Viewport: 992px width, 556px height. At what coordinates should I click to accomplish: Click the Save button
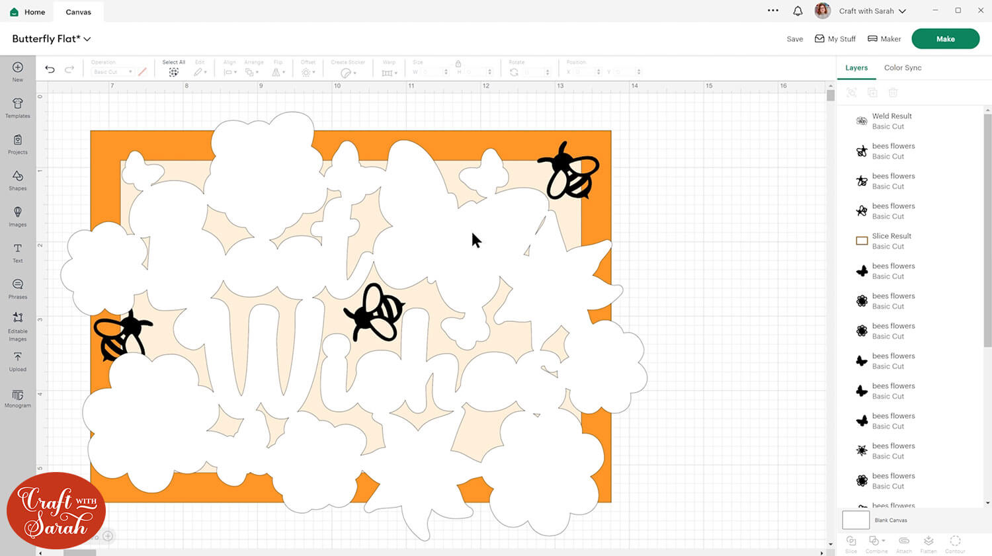click(x=794, y=39)
